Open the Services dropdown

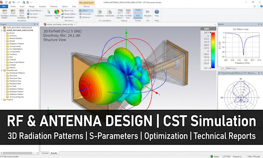(33, 17)
